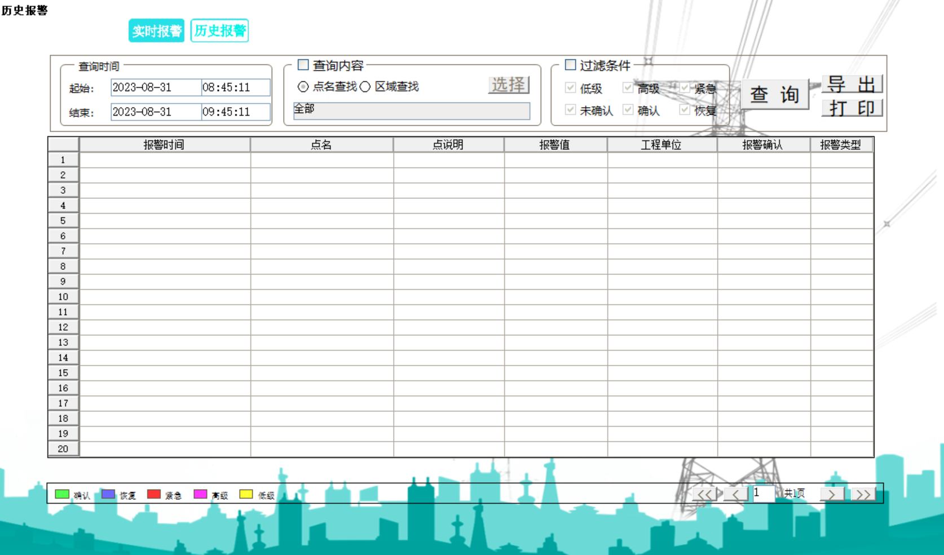Screen dimensions: 944x555
Task: Enable the 查询内容 query content checkbox
Action: click(x=302, y=65)
